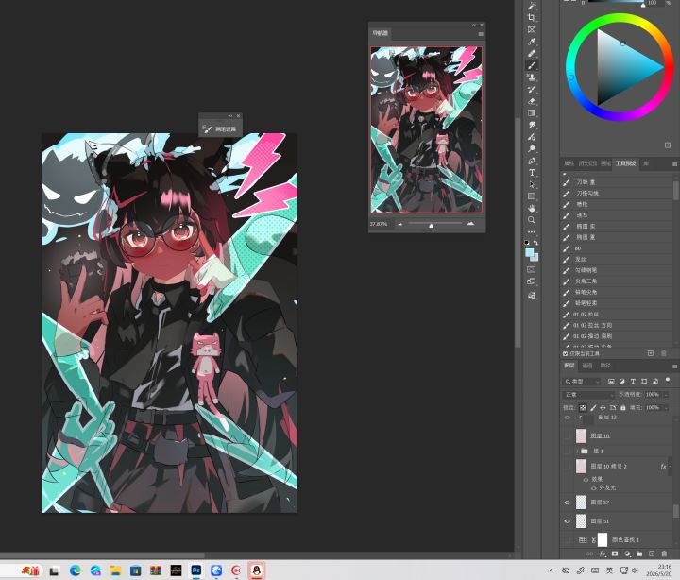Open the layer blend mode dropdown
The image size is (680, 580).
588,395
